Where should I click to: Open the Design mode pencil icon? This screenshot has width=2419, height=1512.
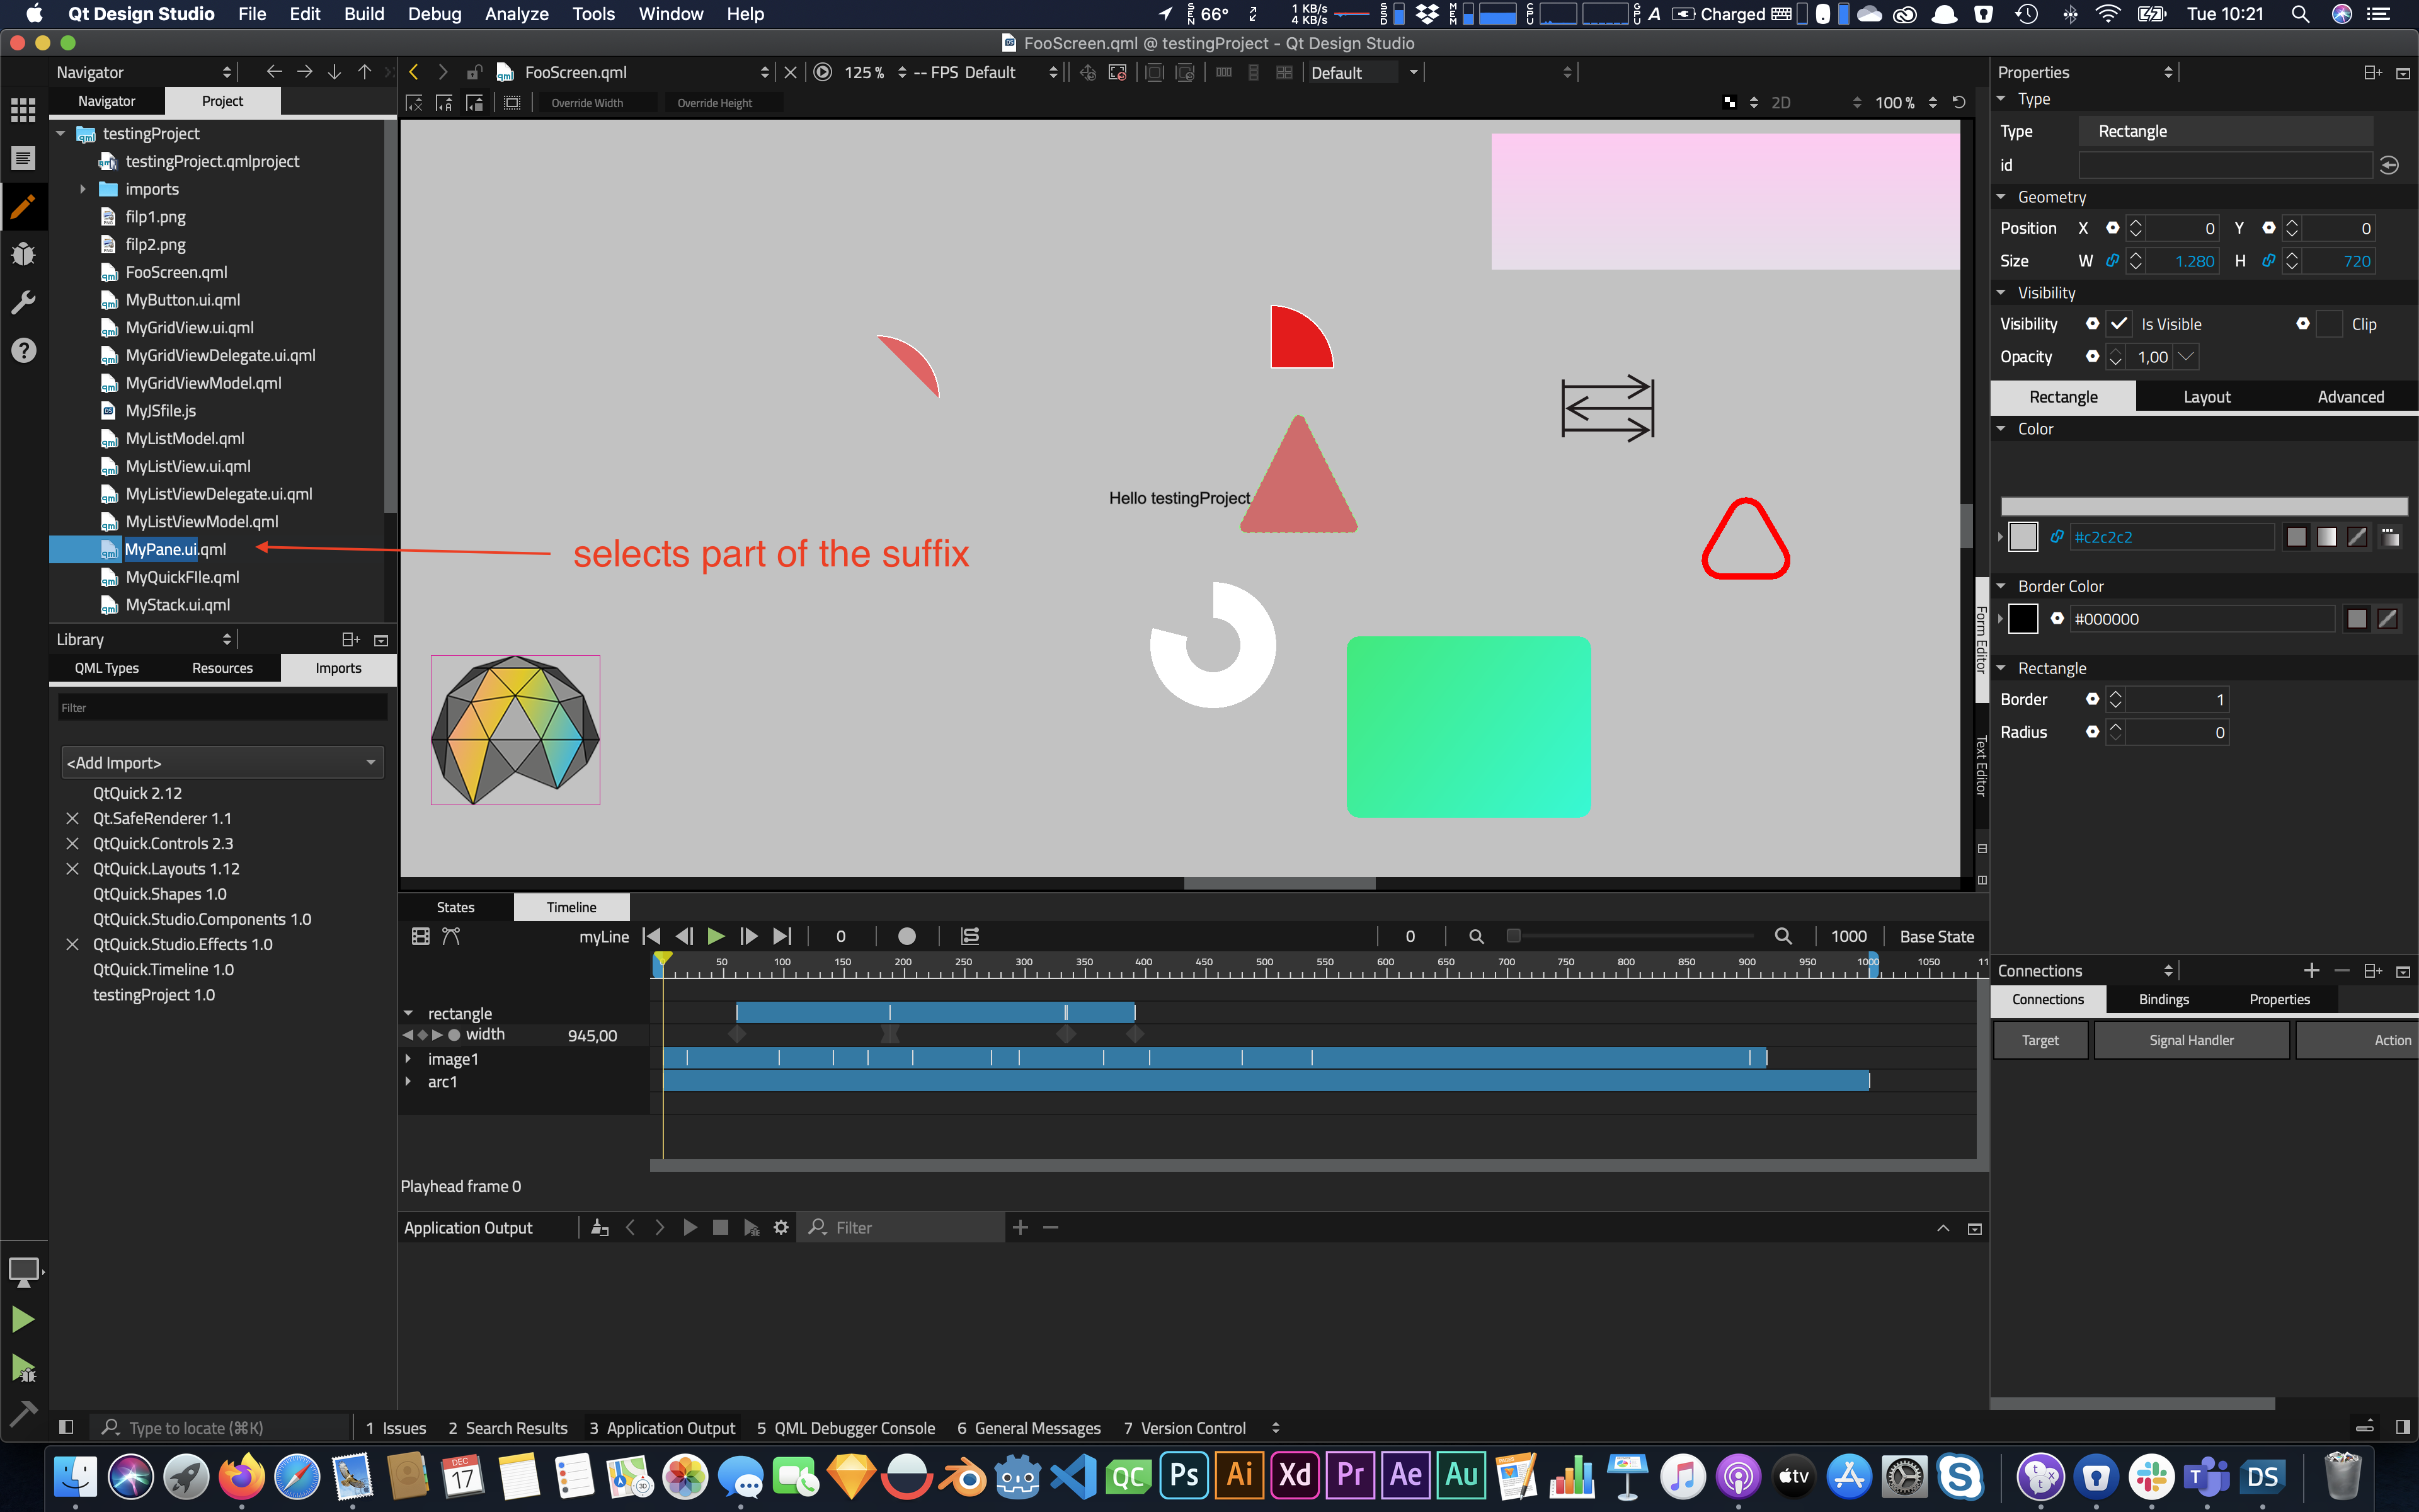(23, 206)
